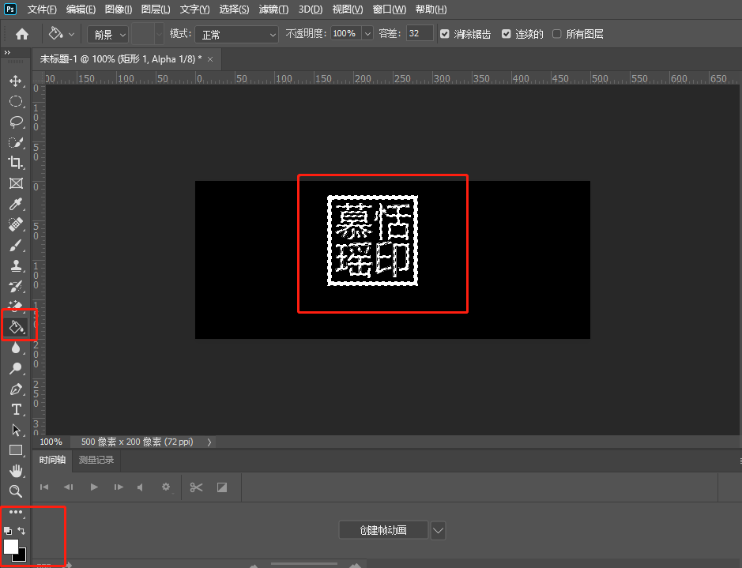
Task: Go to first frame in timeline
Action: tap(44, 487)
